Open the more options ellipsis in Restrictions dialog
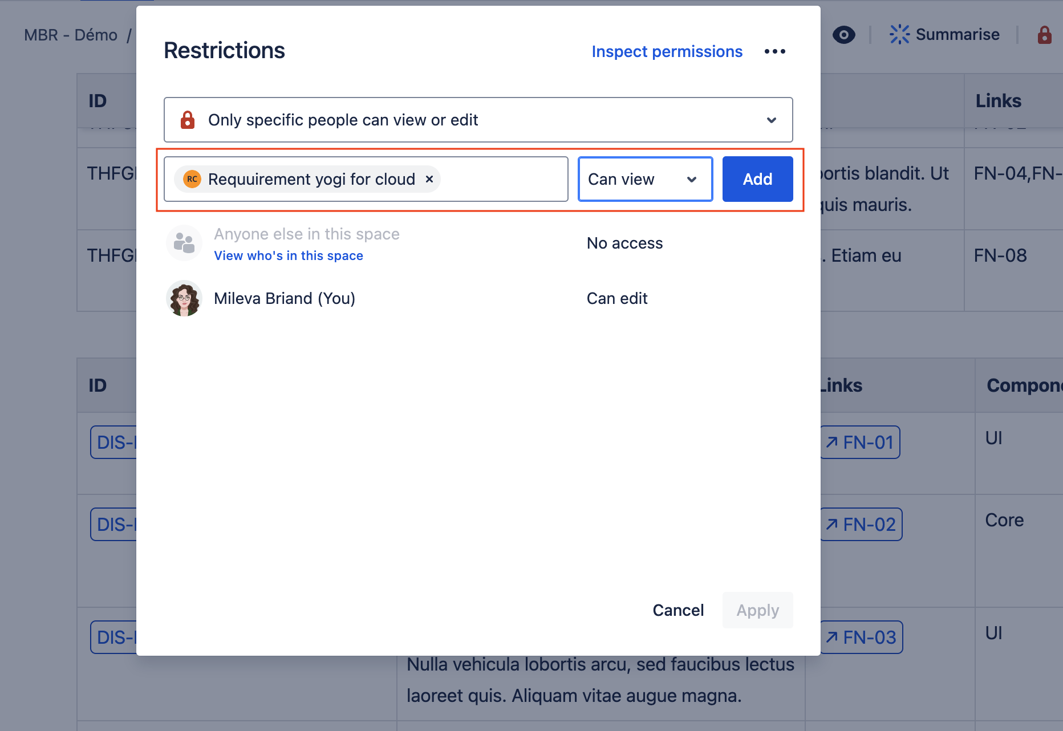1063x731 pixels. pyautogui.click(x=774, y=51)
